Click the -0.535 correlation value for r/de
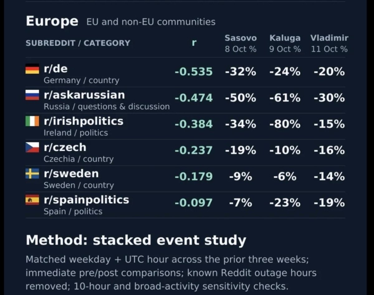 pyautogui.click(x=194, y=72)
